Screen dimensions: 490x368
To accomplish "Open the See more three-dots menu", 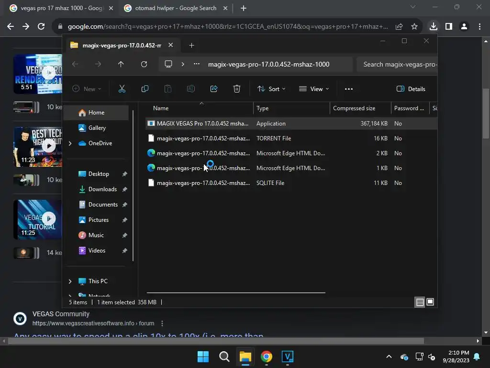I will 349,89.
